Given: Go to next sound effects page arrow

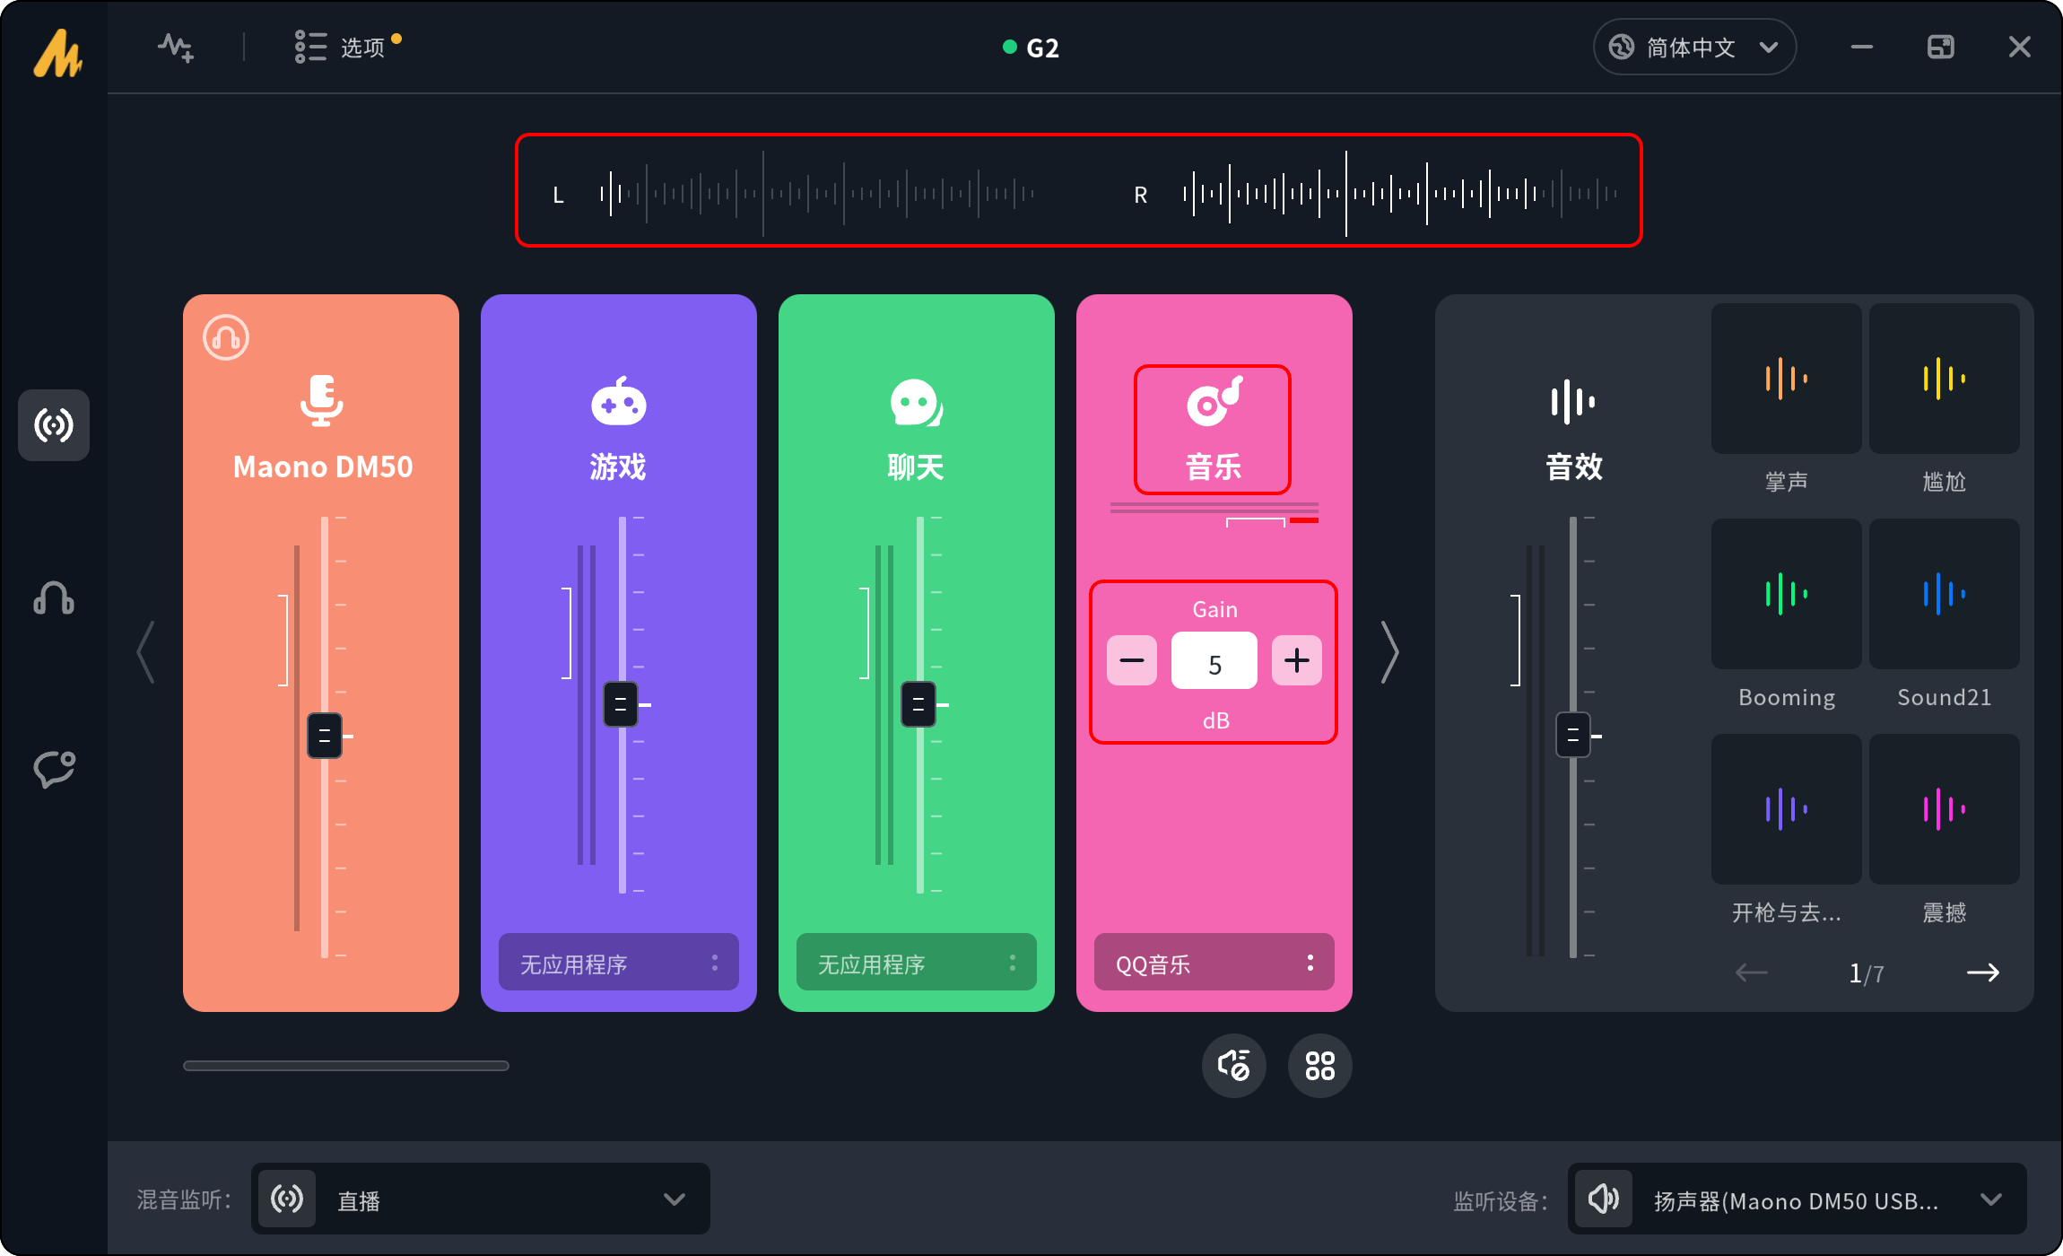Looking at the screenshot, I should [1982, 973].
